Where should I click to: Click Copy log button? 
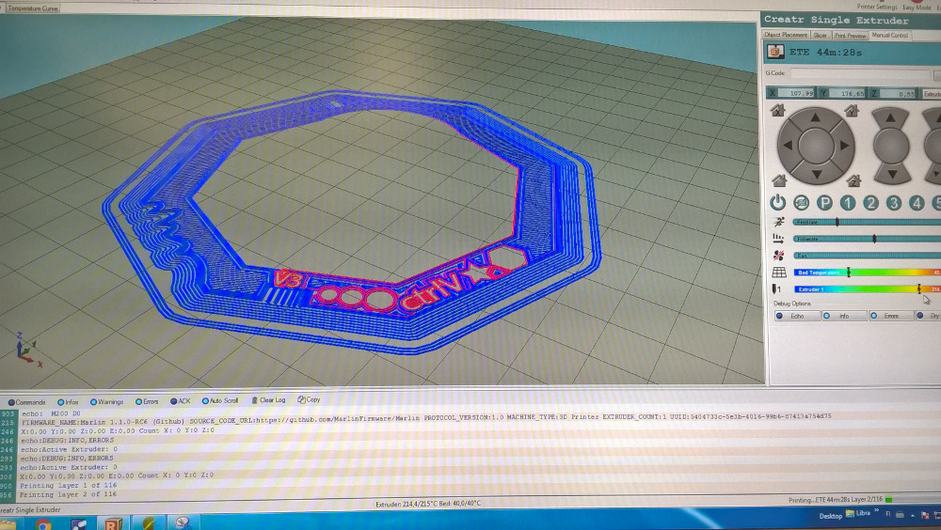coord(309,399)
